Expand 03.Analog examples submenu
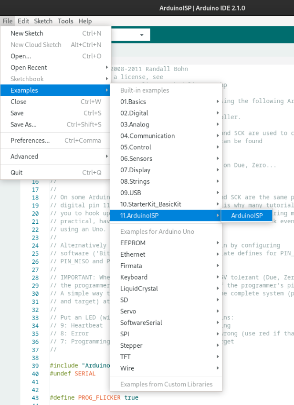The width and height of the screenshot is (294, 405). (x=166, y=124)
